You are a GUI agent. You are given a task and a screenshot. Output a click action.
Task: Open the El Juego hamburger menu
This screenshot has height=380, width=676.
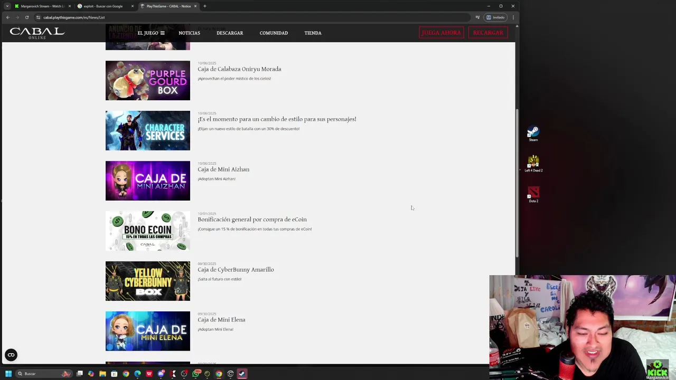(x=151, y=33)
